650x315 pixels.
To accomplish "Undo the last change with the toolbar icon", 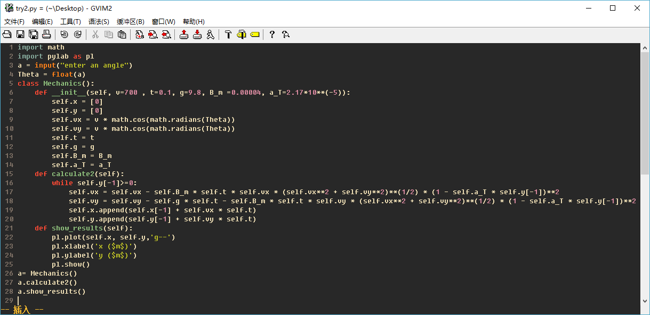I will pos(65,35).
